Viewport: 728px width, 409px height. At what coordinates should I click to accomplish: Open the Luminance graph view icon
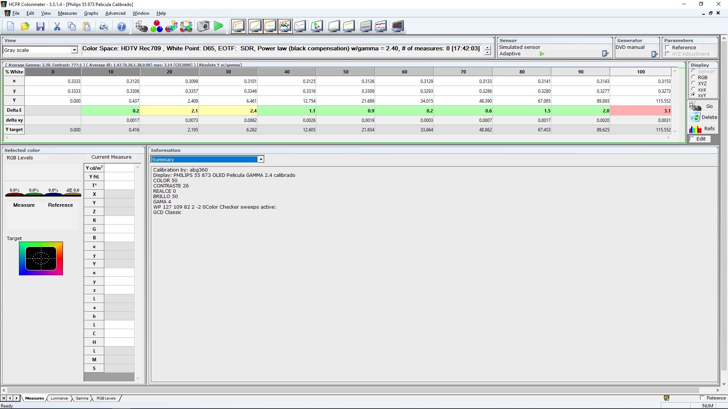[255, 26]
